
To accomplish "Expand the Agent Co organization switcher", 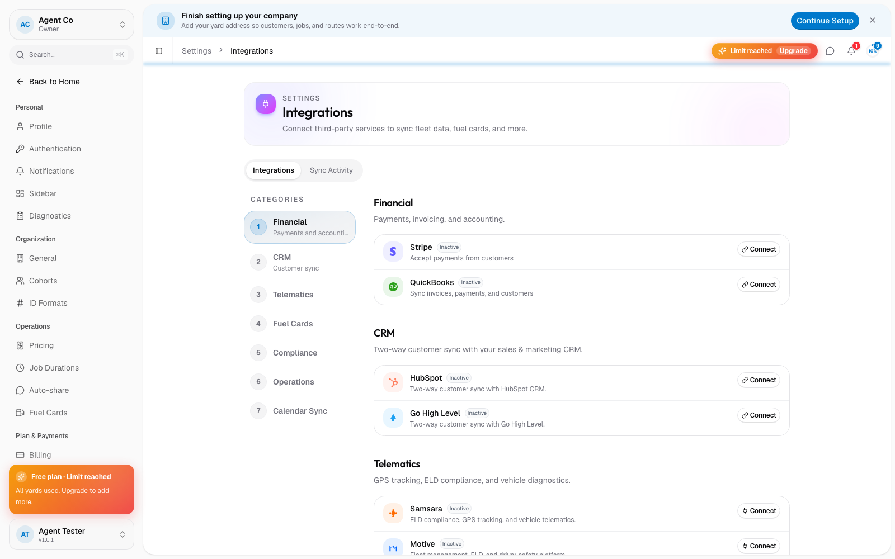I will 72,25.
